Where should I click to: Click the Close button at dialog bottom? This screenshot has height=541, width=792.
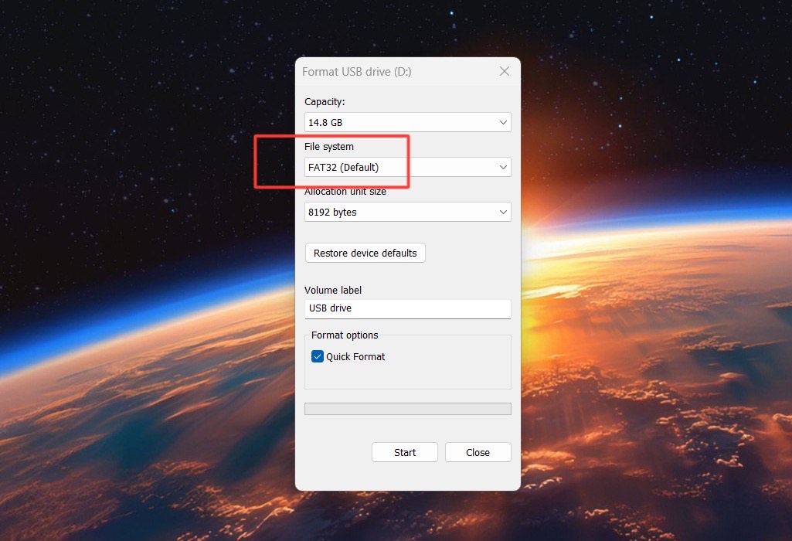tap(478, 452)
